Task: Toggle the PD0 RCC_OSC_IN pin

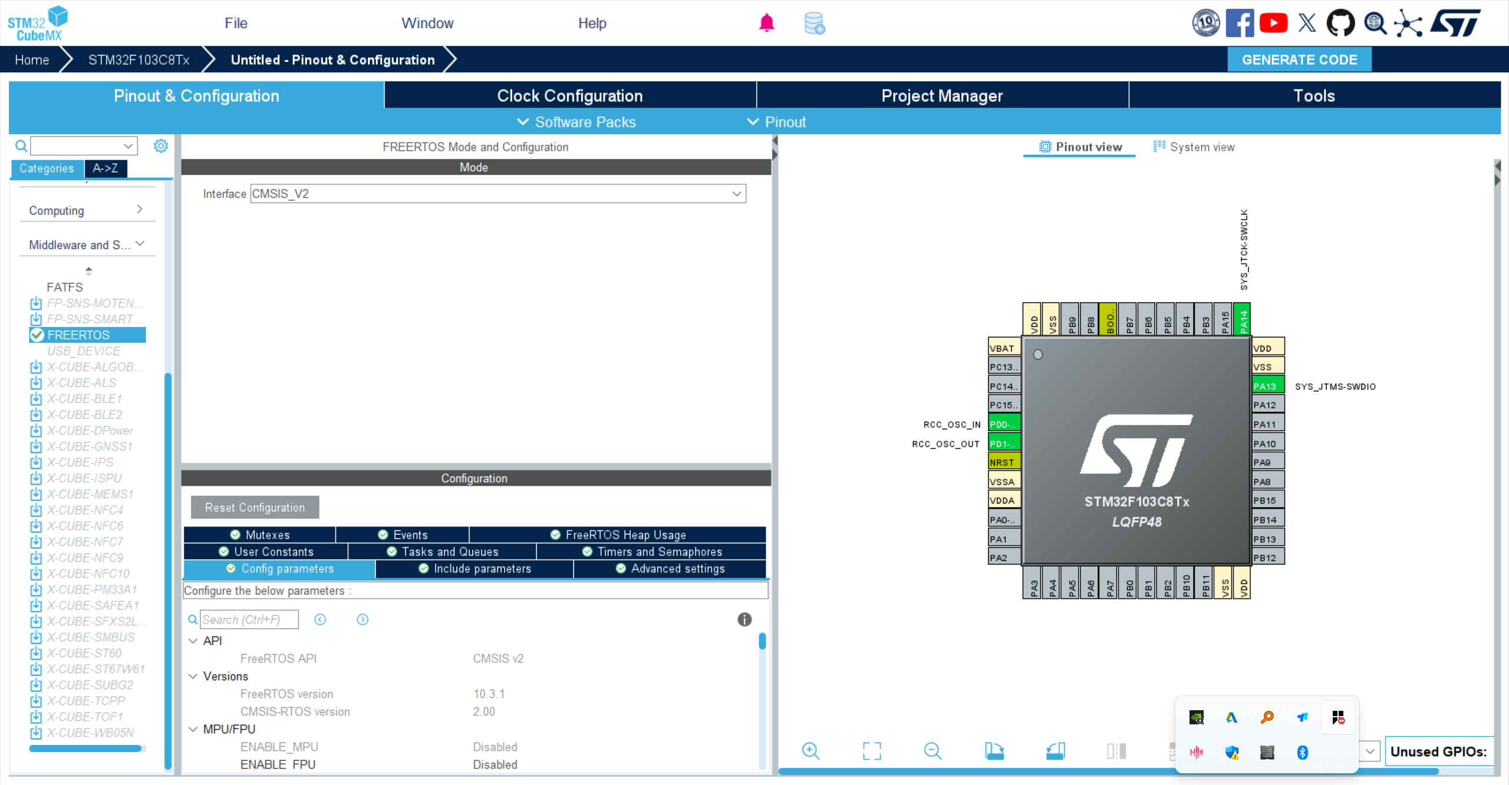Action: pyautogui.click(x=1004, y=424)
